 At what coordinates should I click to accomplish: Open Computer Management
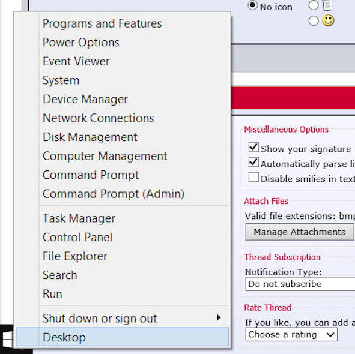click(123, 156)
